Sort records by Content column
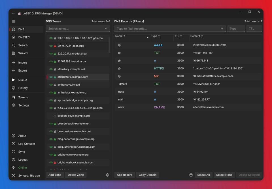The width and height of the screenshot is (272, 189). click(x=197, y=36)
